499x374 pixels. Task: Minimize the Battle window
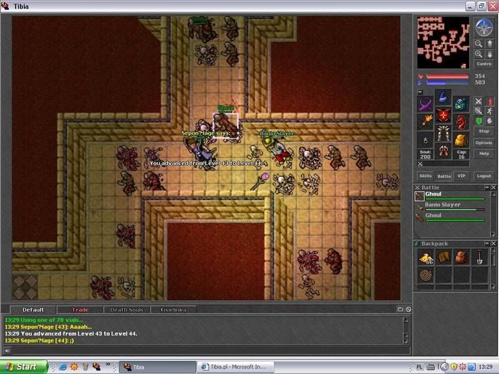click(x=487, y=188)
